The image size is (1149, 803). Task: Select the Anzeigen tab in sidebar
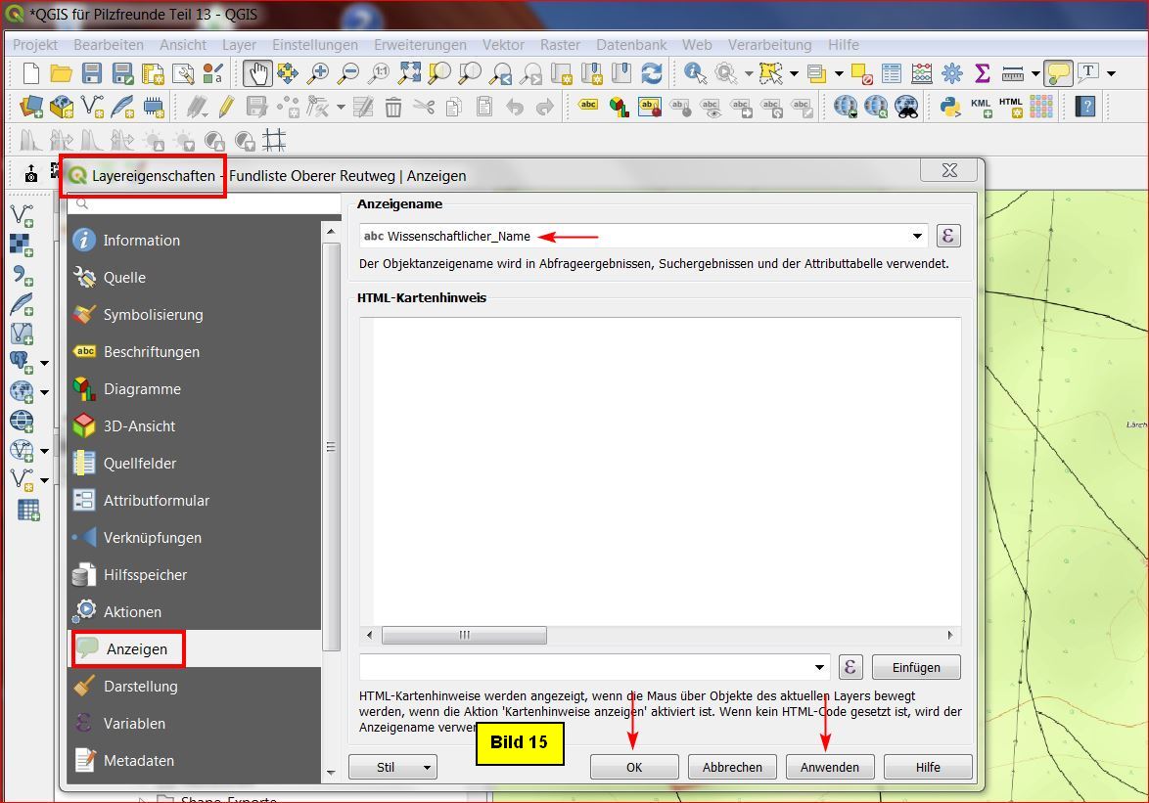click(x=136, y=648)
